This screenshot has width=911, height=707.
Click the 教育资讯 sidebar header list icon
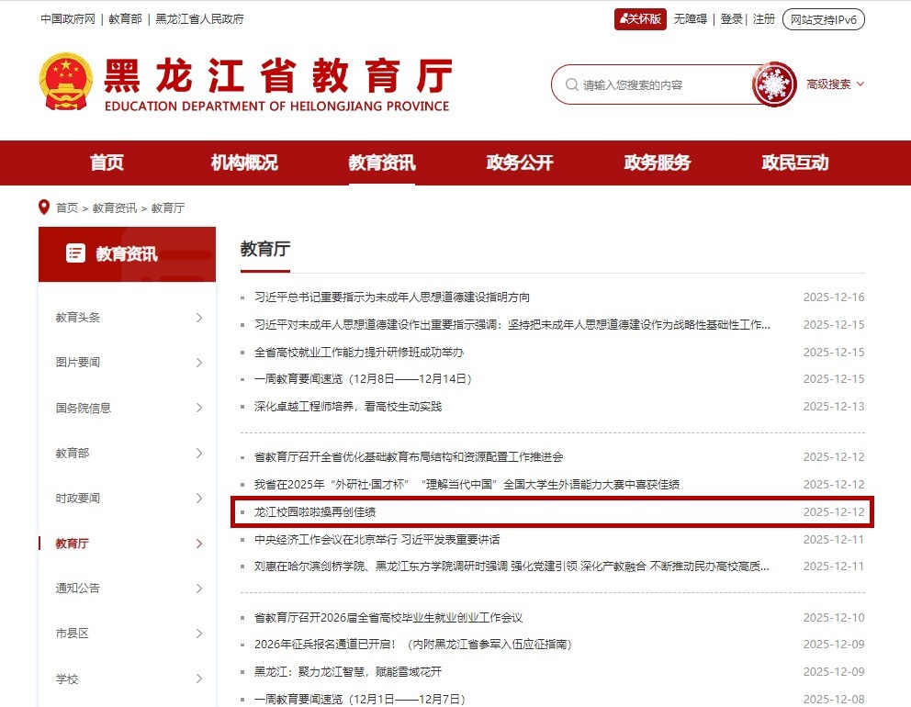(76, 253)
